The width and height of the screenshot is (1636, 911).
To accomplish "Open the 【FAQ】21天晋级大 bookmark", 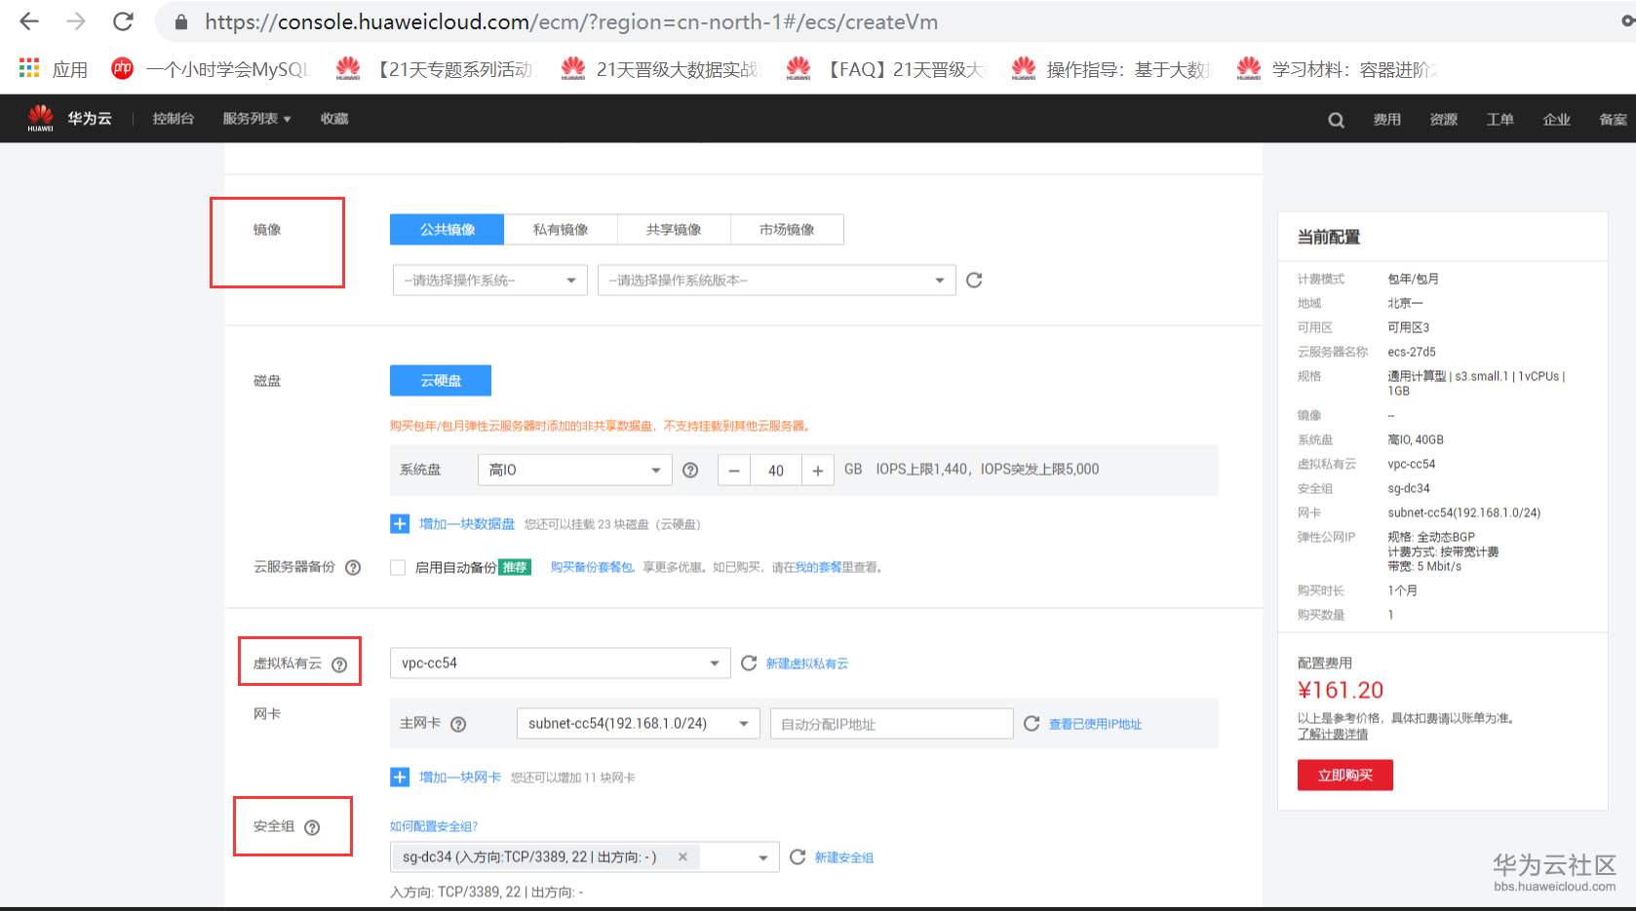I will [x=886, y=69].
